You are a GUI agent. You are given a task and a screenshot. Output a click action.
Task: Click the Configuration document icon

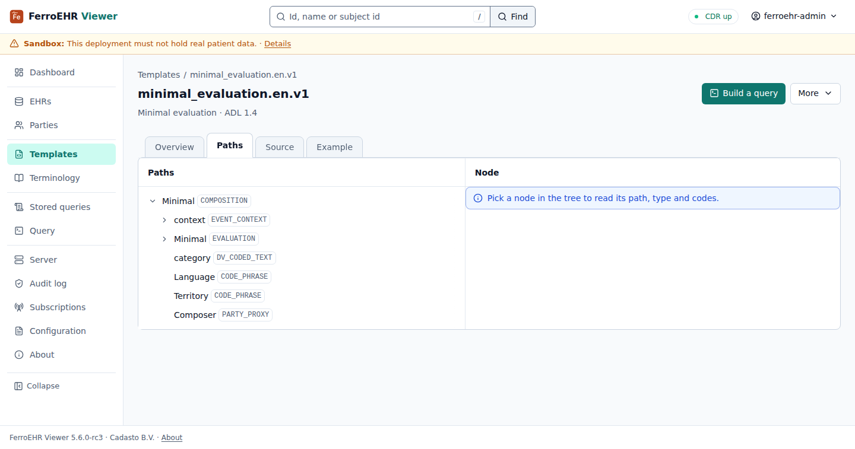(x=19, y=331)
